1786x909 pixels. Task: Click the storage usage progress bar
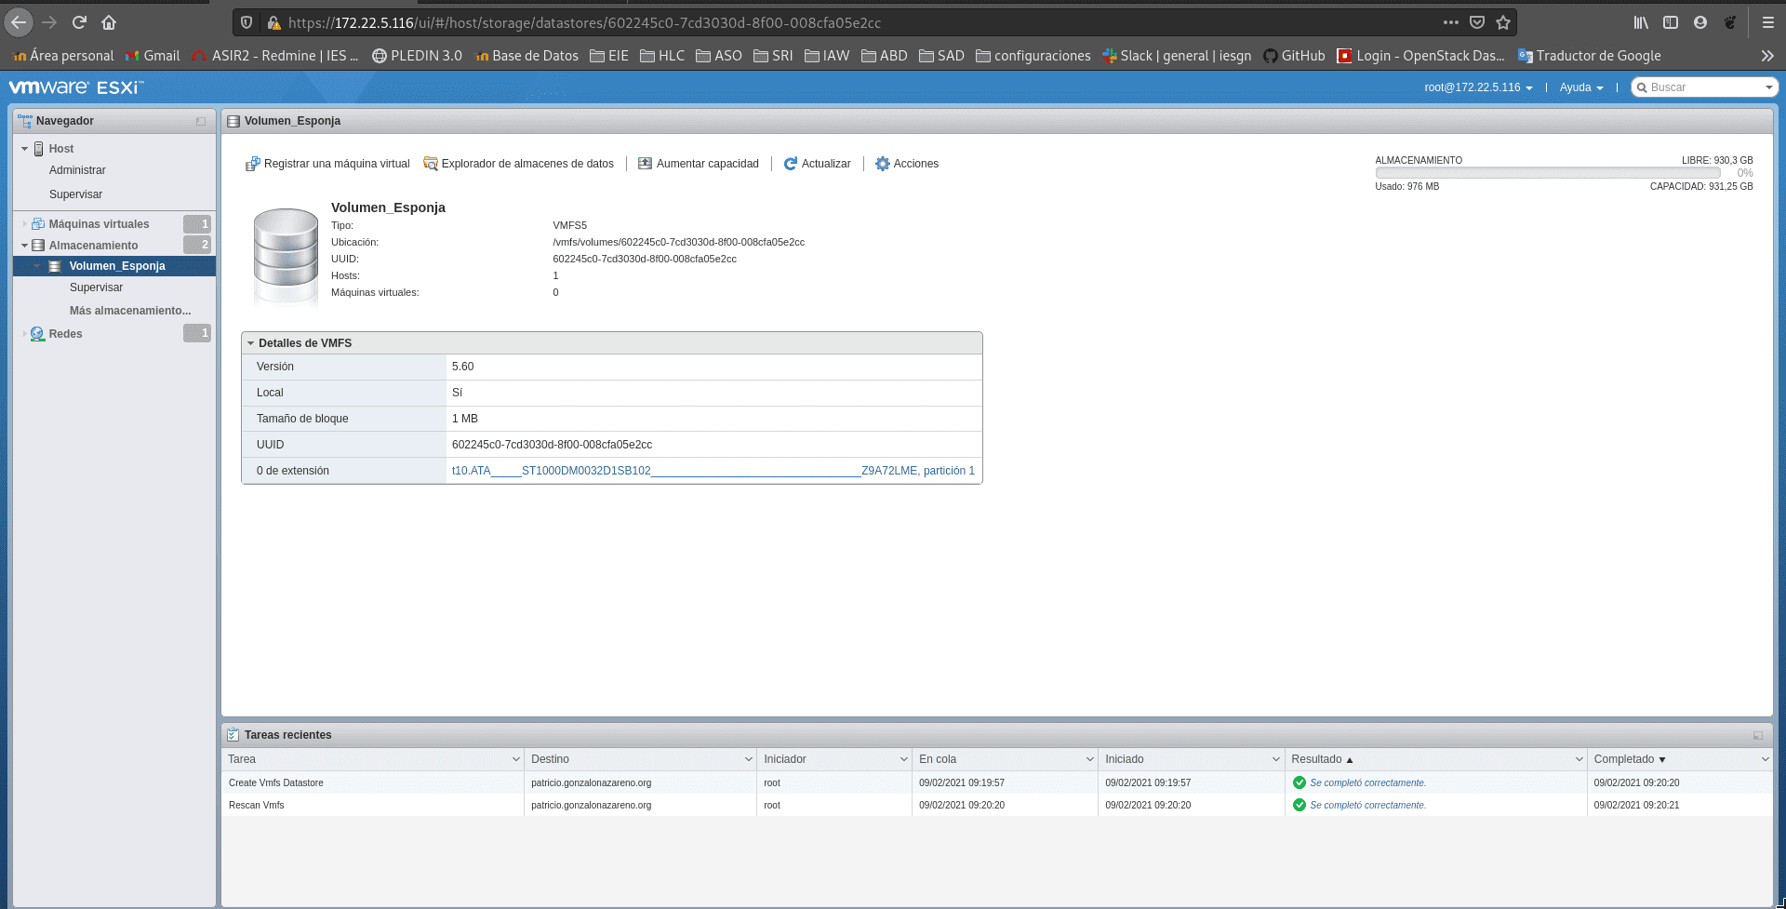click(1547, 173)
